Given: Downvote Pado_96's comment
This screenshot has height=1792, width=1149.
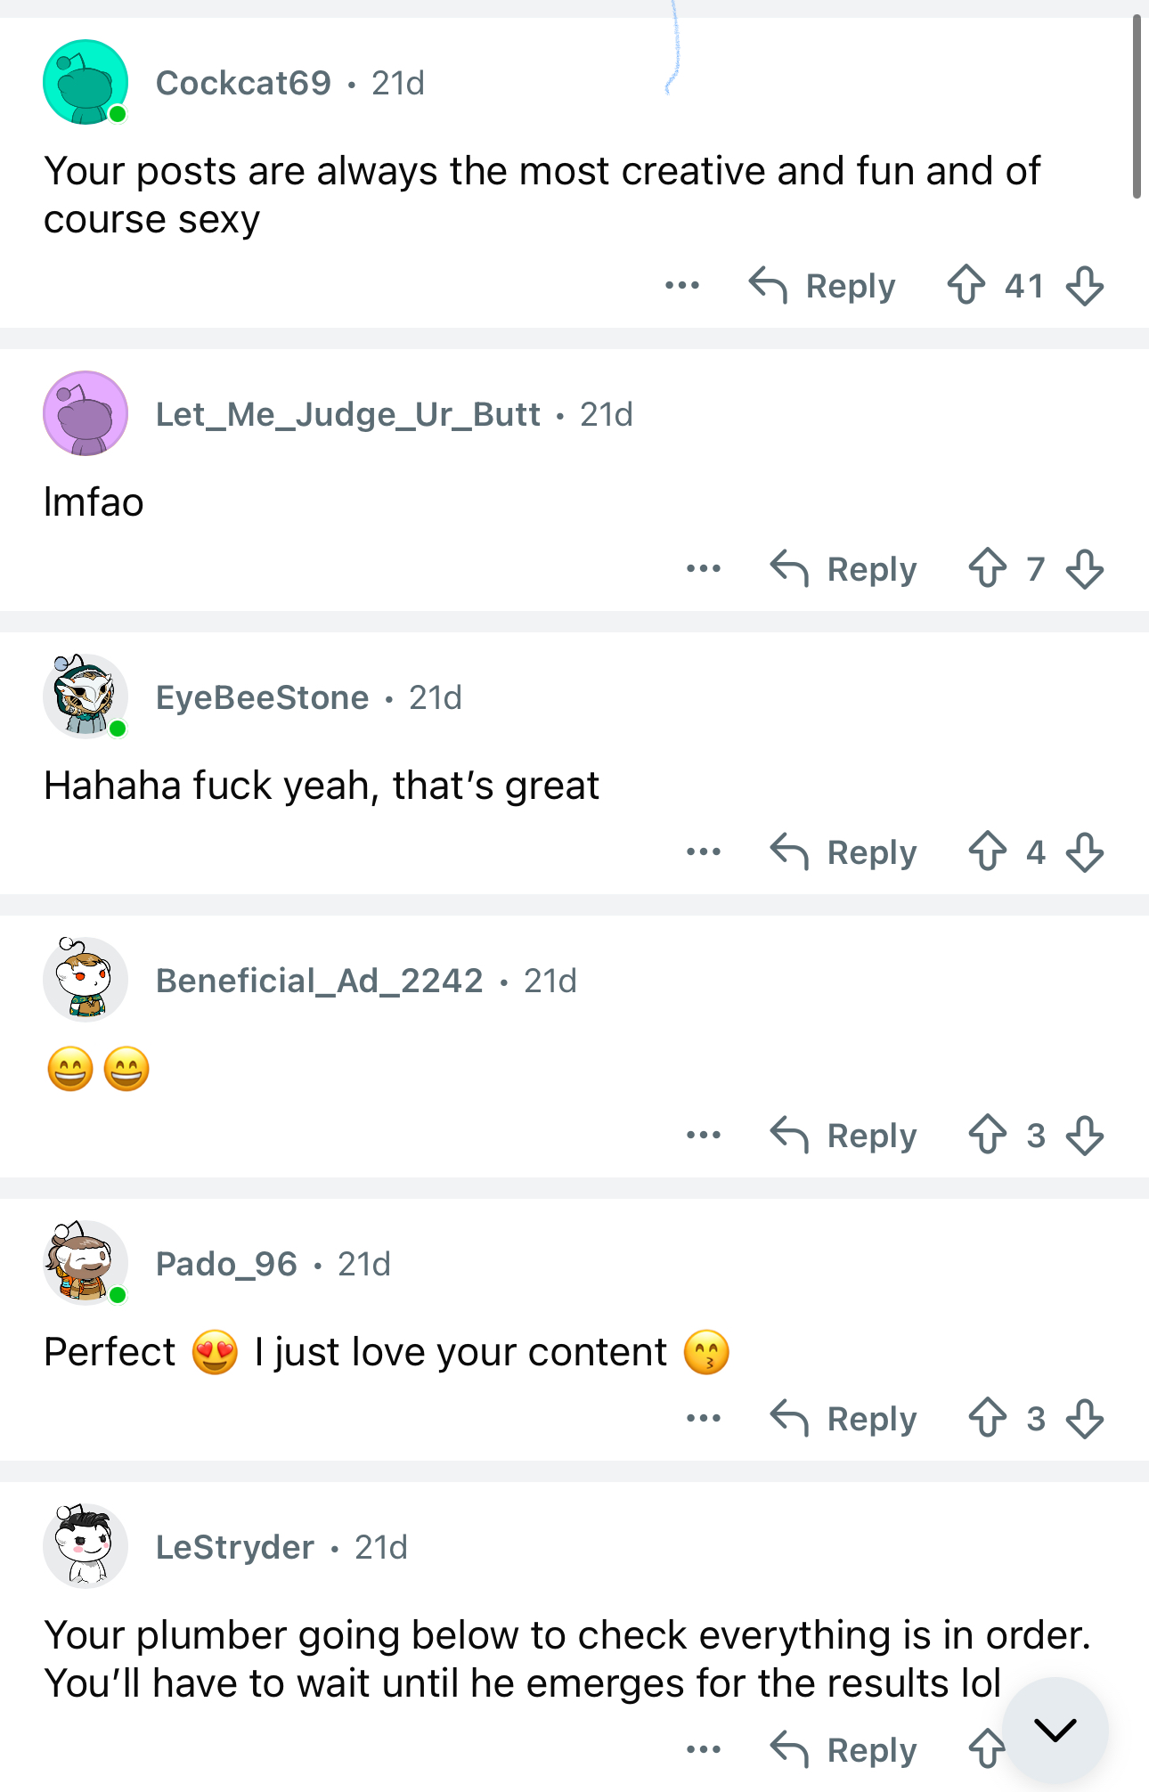Looking at the screenshot, I should point(1084,1418).
